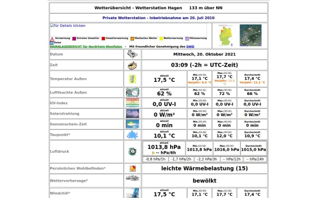
Task: Click current UV value '0,0 UV-I'
Action: (164, 104)
